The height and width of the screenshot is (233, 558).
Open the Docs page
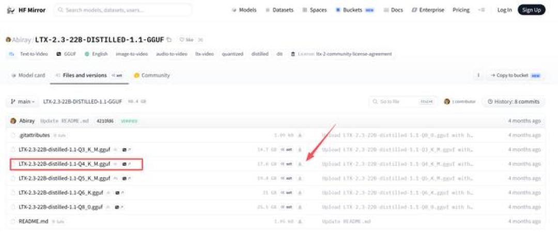393,10
